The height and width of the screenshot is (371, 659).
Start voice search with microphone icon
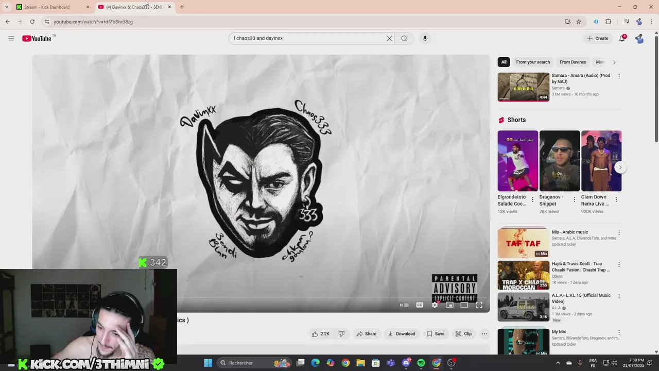coord(425,38)
